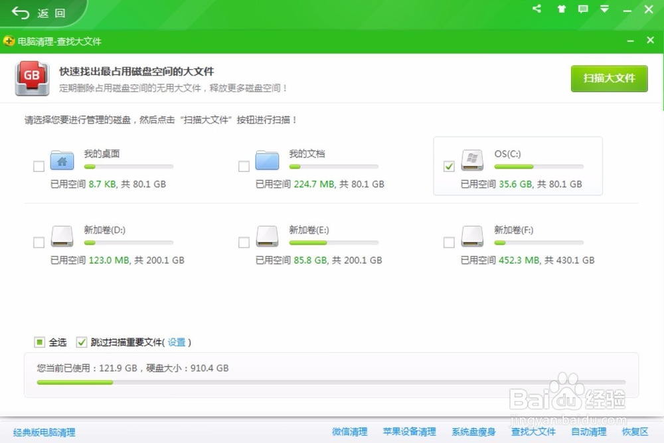Open 经典版电脑清理 at bottom left
The height and width of the screenshot is (443, 664).
(x=44, y=432)
